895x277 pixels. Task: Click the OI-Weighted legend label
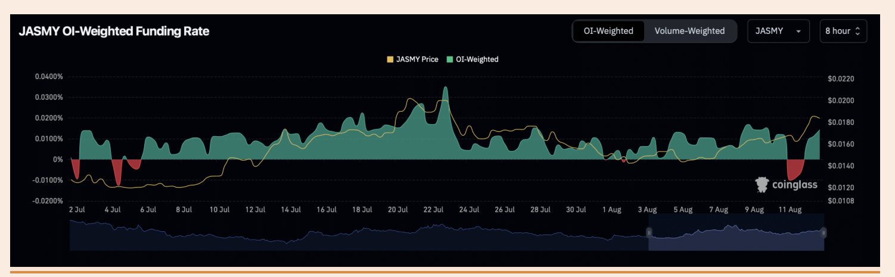(477, 59)
